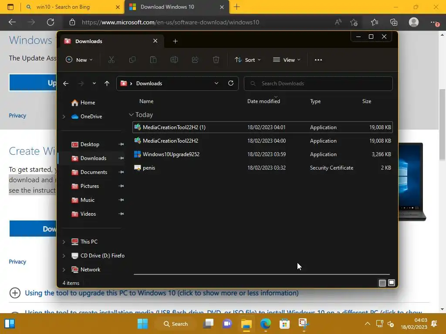
Task: Sort by the Name column header
Action: (146, 101)
